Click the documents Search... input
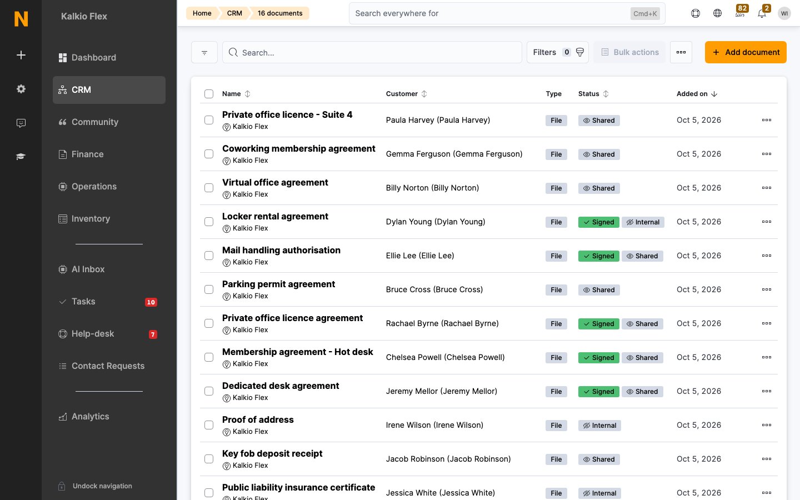 tap(372, 52)
